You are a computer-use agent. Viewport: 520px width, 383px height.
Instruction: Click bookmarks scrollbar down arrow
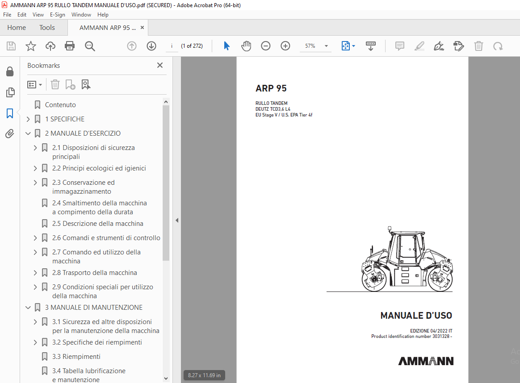pyautogui.click(x=166, y=379)
